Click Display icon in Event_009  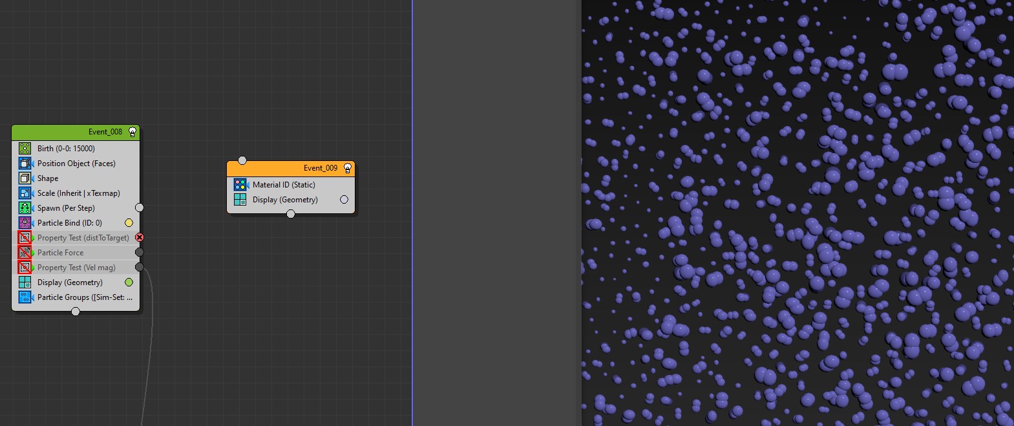click(x=240, y=200)
